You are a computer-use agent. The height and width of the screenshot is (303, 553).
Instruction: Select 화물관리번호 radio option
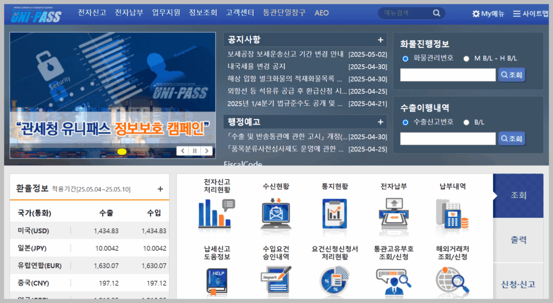[405, 58]
